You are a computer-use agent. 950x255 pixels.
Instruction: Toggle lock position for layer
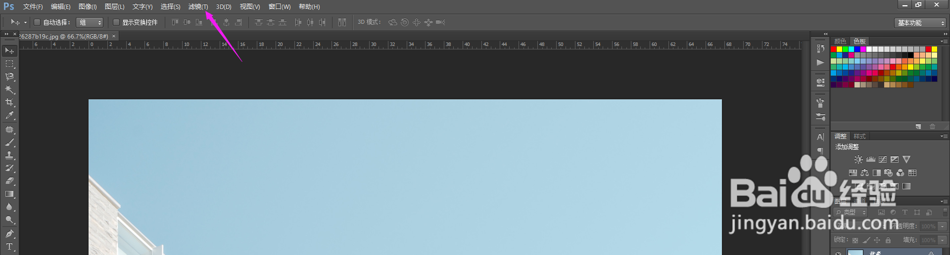click(x=877, y=240)
